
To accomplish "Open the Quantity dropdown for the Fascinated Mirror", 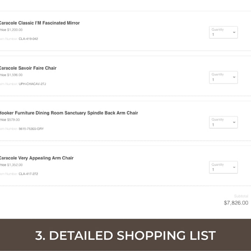I will 223,33.
